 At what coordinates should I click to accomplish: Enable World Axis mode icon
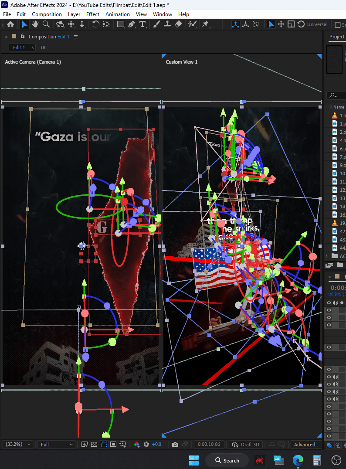click(x=245, y=24)
